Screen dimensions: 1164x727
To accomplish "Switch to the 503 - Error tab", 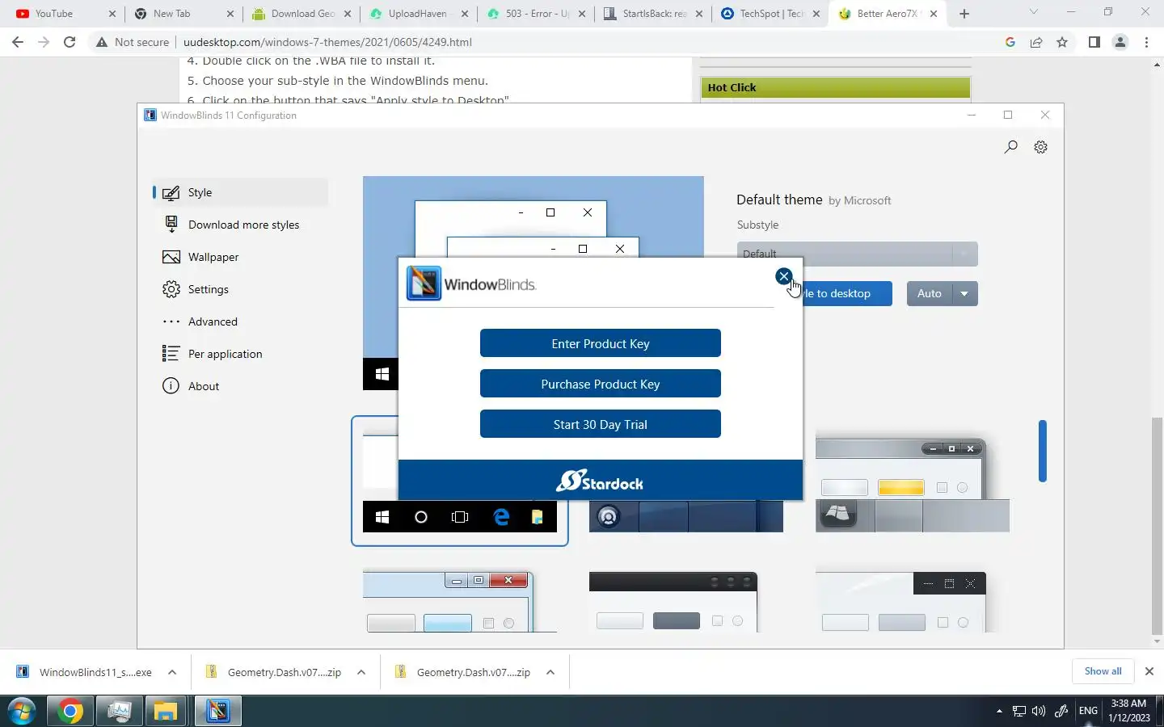I will click(537, 14).
